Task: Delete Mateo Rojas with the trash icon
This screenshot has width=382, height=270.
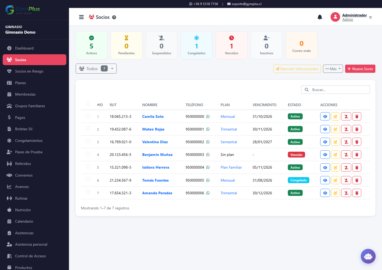Action: (x=357, y=129)
